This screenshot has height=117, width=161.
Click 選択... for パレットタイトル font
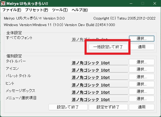pos(142,77)
